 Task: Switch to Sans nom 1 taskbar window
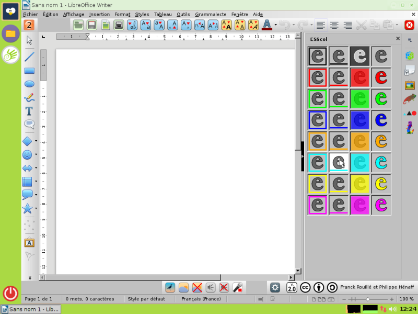[x=31, y=309]
